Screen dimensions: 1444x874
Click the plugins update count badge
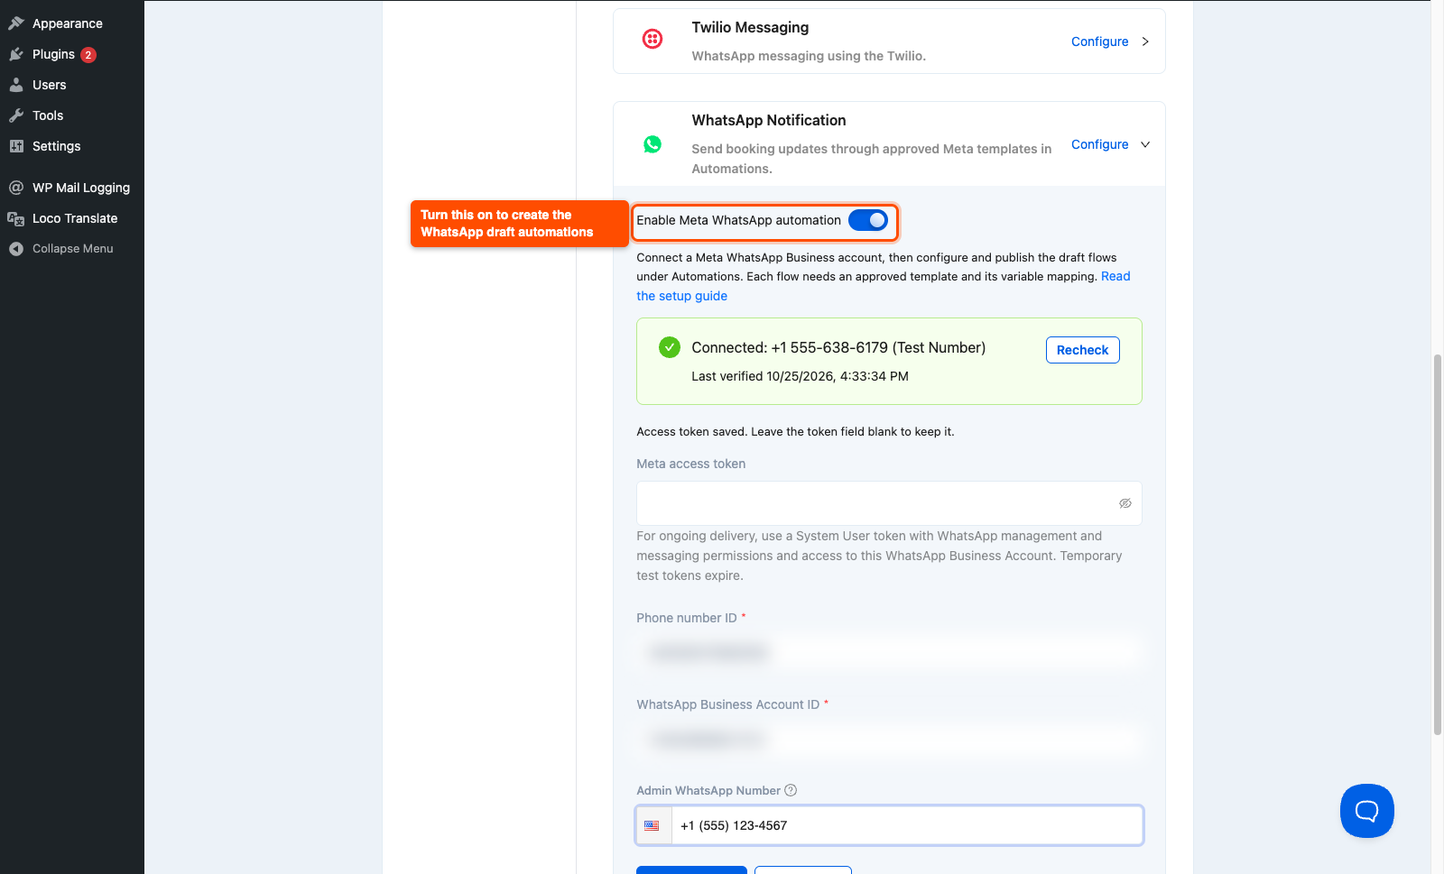(x=88, y=55)
